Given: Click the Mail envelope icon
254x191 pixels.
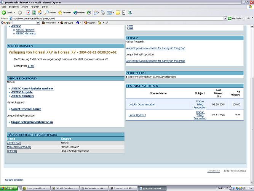Looking at the screenshot, I should coord(96,13).
